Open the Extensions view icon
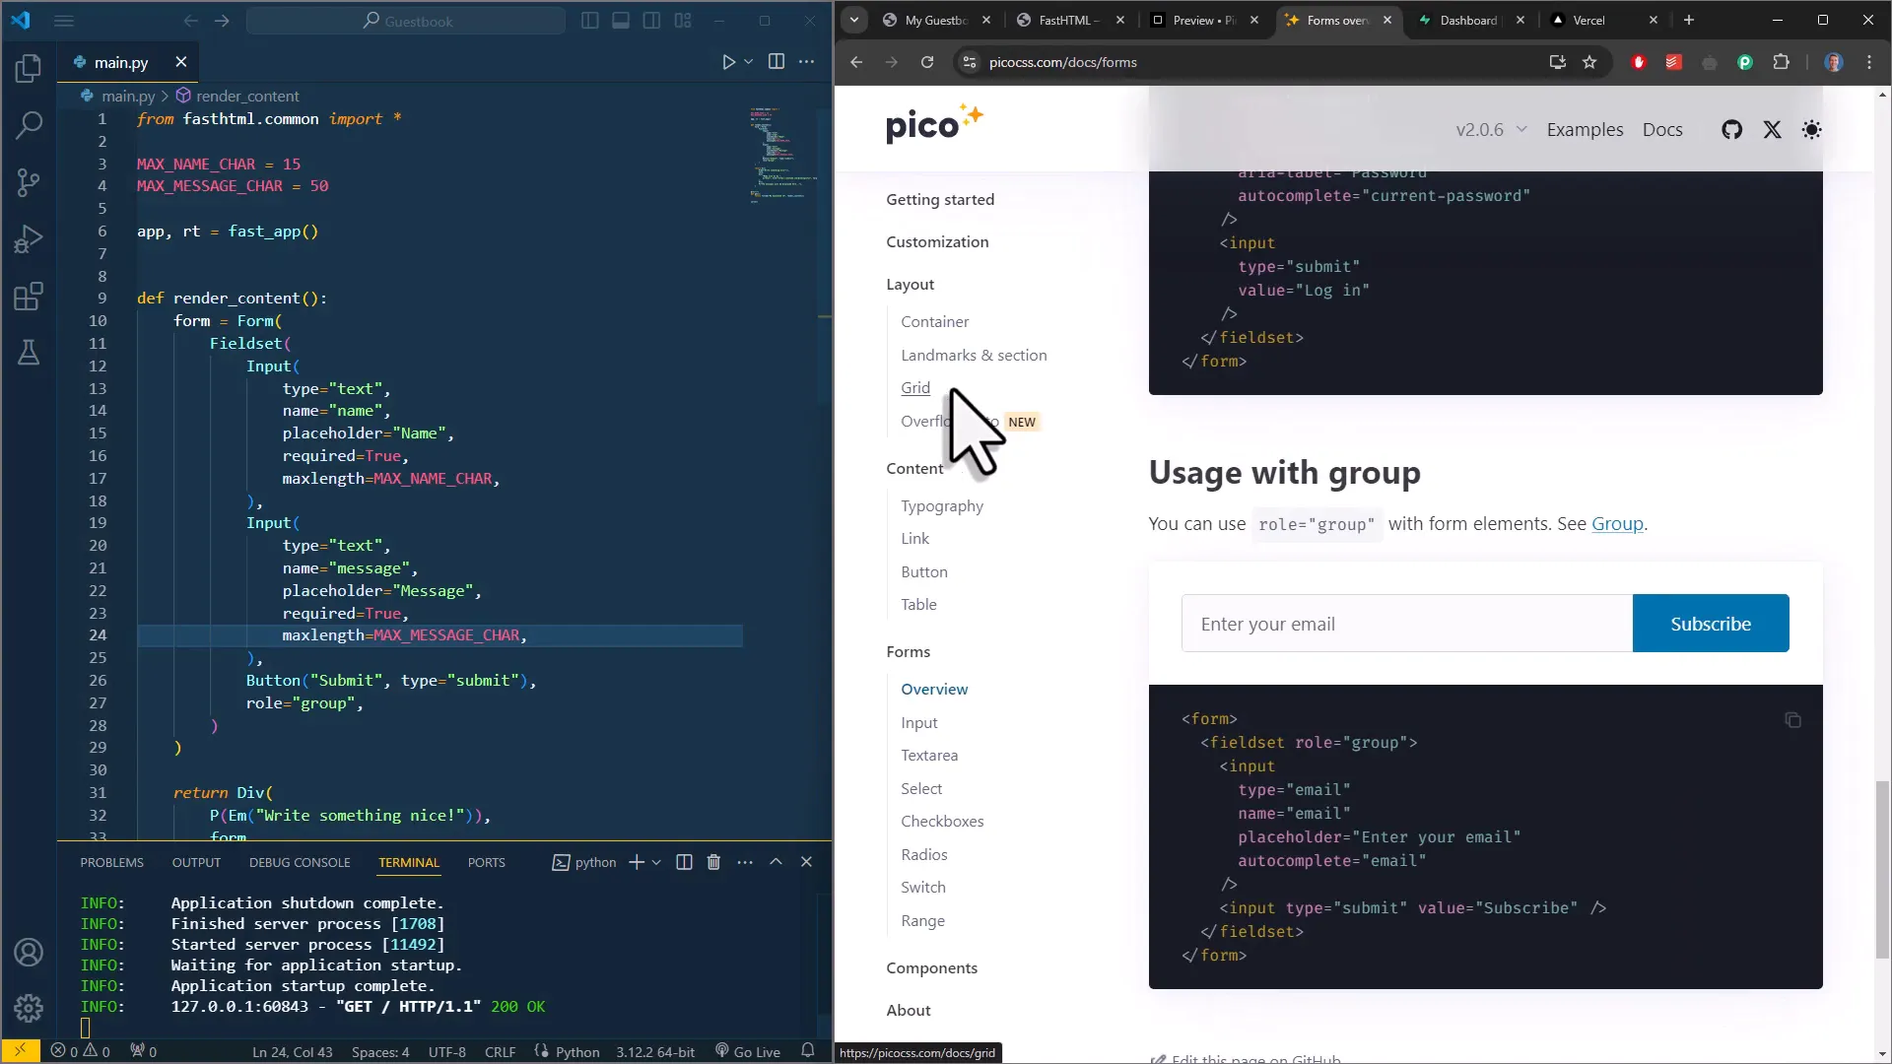Screen dimensions: 1892x1064 coord(29,297)
